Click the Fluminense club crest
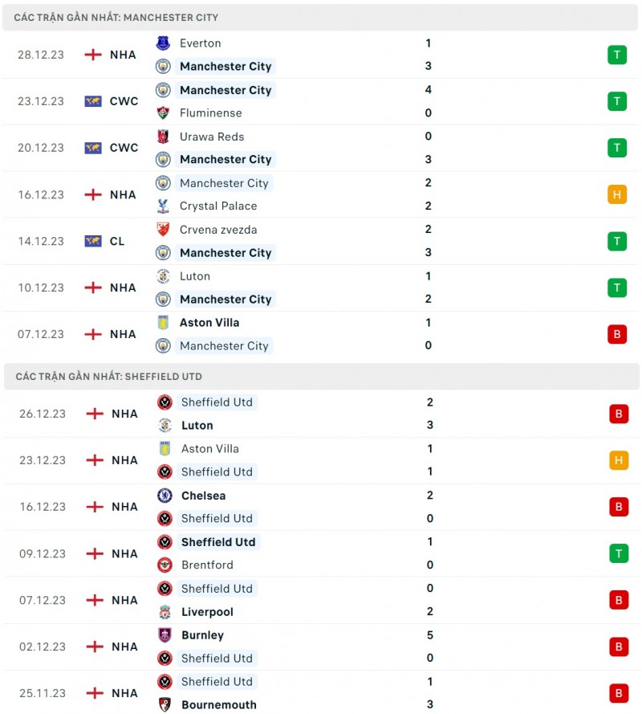 pos(163,113)
